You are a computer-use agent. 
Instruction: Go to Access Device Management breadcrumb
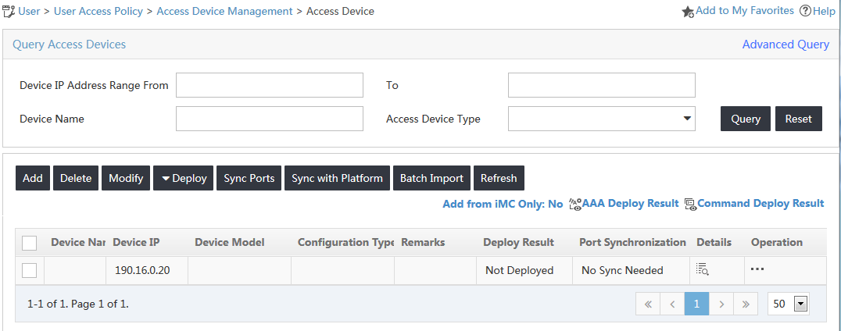click(225, 11)
